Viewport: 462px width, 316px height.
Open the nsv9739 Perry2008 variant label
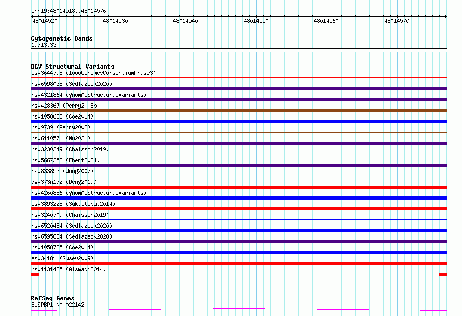[61, 127]
